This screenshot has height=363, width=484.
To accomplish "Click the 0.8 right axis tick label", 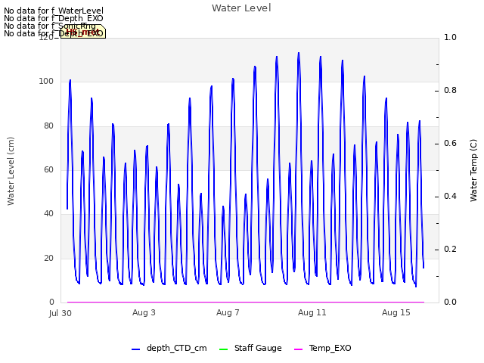I will tap(450, 91).
